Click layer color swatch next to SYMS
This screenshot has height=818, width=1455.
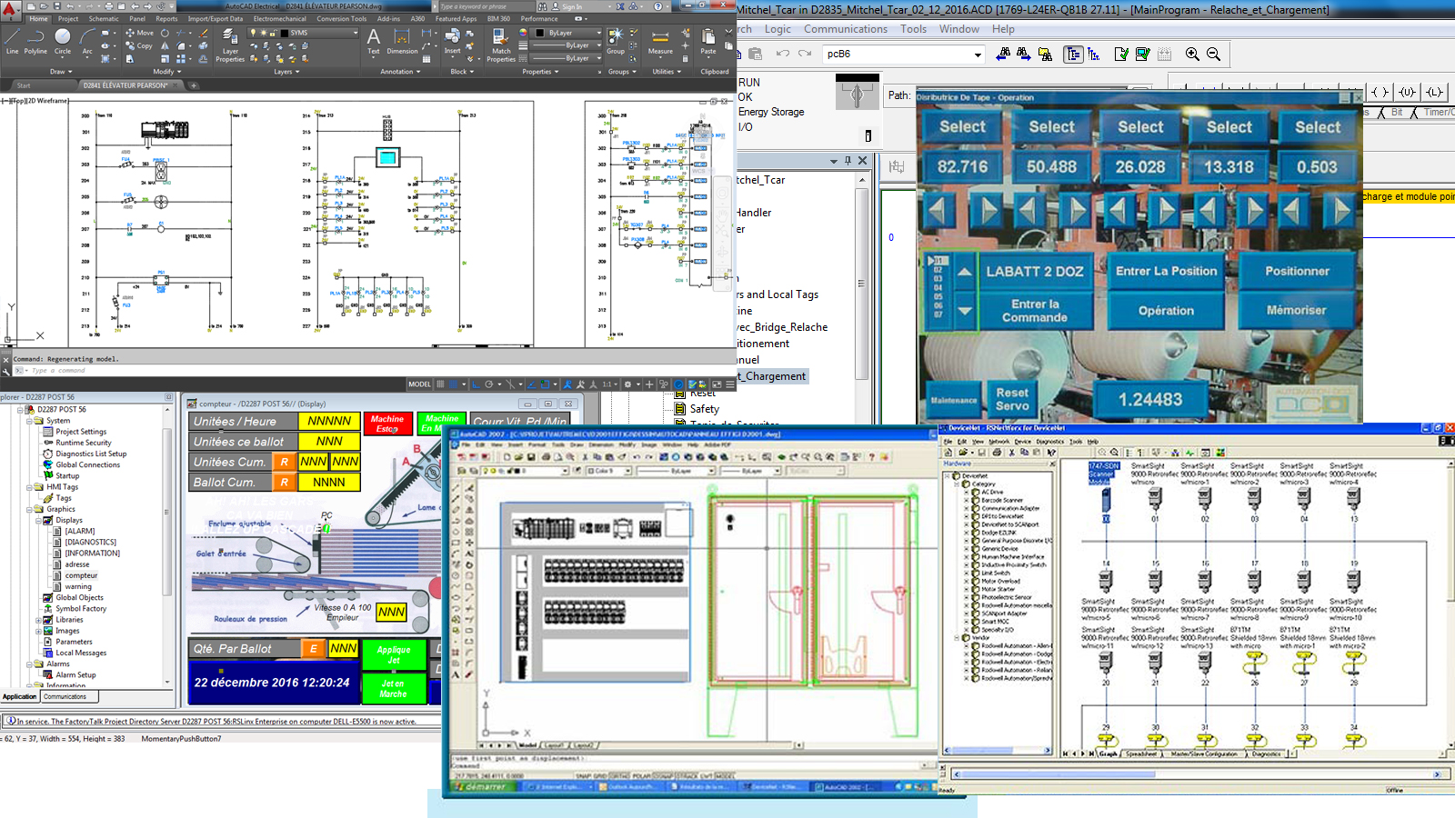(285, 33)
